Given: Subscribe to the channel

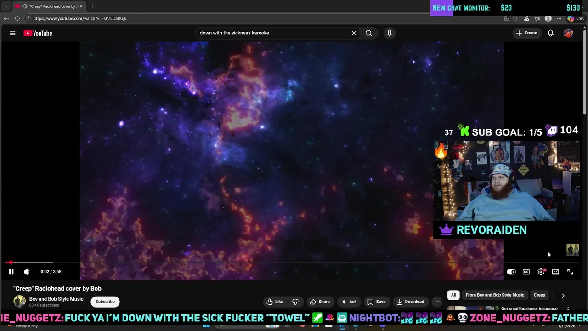Looking at the screenshot, I should point(105,302).
